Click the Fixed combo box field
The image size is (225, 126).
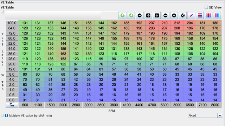tap(205, 115)
